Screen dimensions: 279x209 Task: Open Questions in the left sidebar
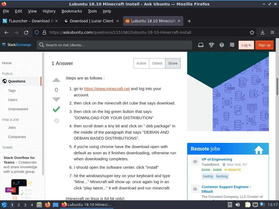pos(21,81)
